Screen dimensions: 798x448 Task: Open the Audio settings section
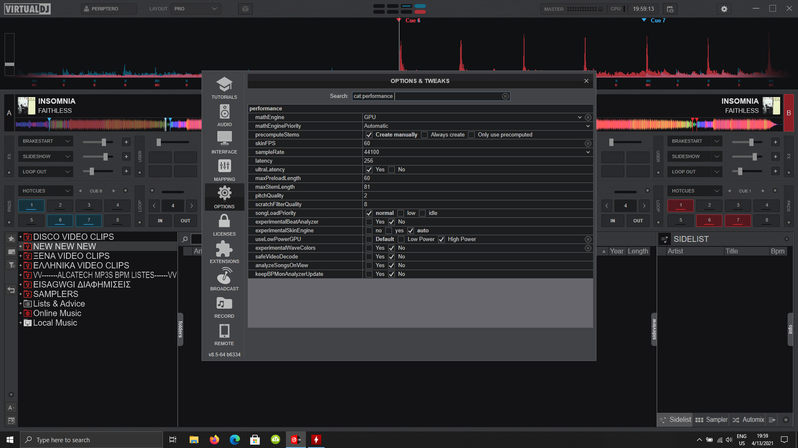click(x=224, y=115)
